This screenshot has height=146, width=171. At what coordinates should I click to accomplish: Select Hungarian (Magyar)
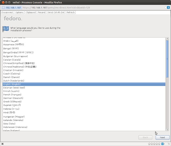click(x=84, y=117)
